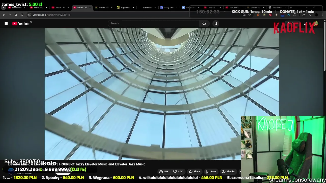The height and width of the screenshot is (183, 326).
Task: Like the video with 51K thumbs up
Action: (x=164, y=172)
